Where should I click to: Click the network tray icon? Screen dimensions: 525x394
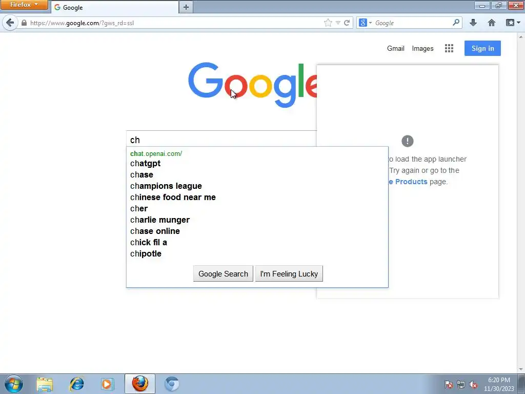coord(461,384)
